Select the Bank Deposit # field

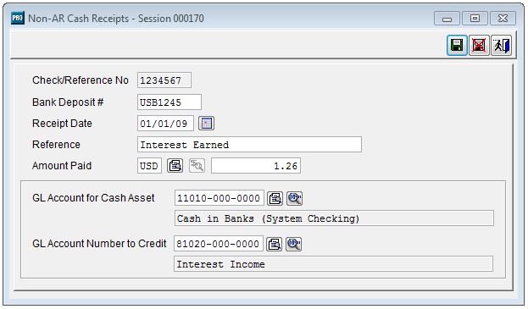click(170, 102)
